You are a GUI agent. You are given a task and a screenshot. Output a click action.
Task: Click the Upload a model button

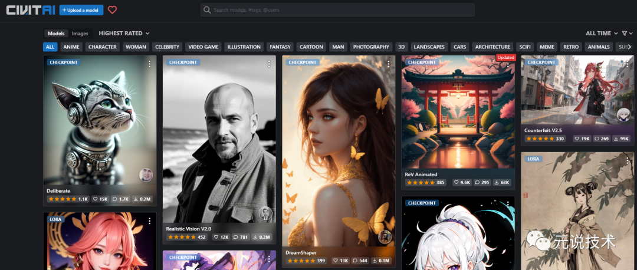[x=81, y=10]
